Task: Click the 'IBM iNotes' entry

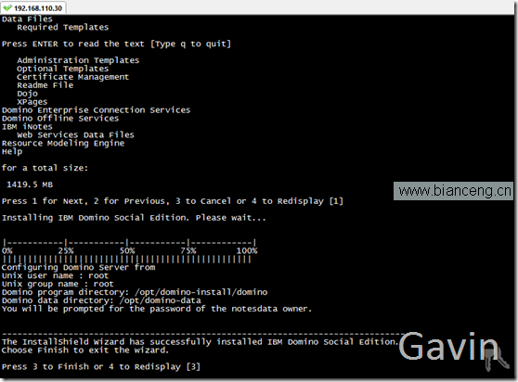Action: [27, 127]
